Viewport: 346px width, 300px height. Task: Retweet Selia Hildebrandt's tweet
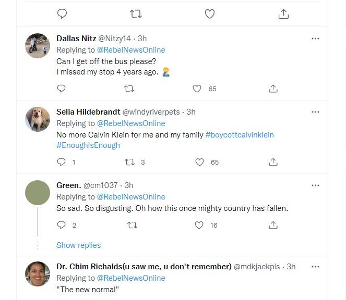click(129, 162)
